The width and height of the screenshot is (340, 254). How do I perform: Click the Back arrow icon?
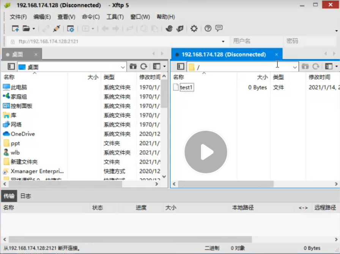coord(105,28)
